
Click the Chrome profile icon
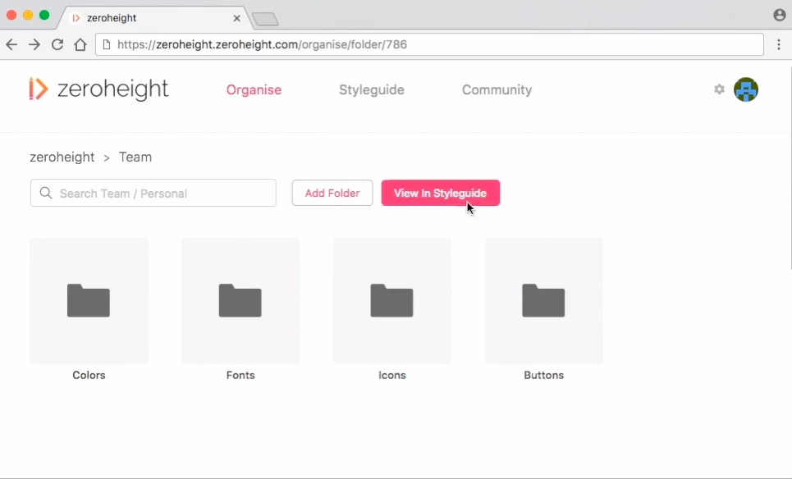[780, 15]
